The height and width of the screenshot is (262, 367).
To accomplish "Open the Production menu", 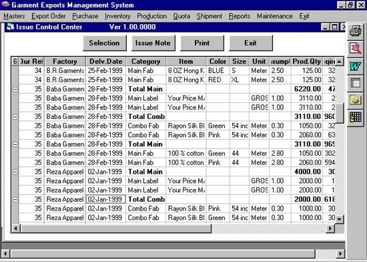I will pos(151,16).
